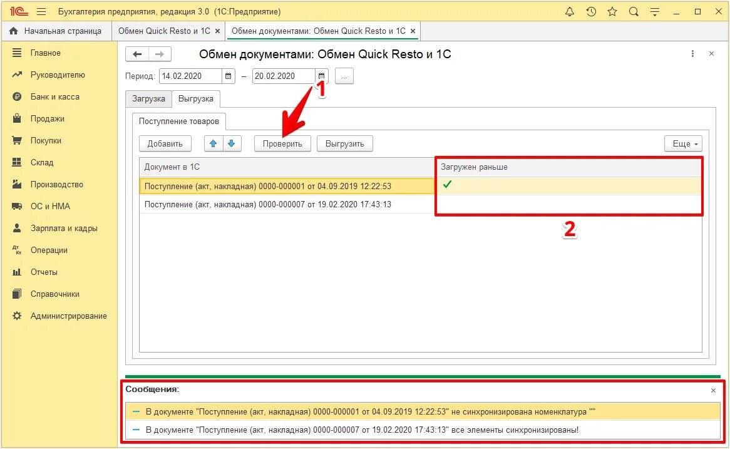The height and width of the screenshot is (449, 730).
Task: Open notifications bell icon
Action: point(569,12)
